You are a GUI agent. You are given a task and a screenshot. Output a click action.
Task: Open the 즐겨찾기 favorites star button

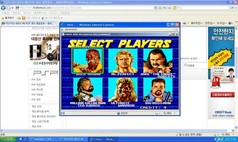click(8, 18)
